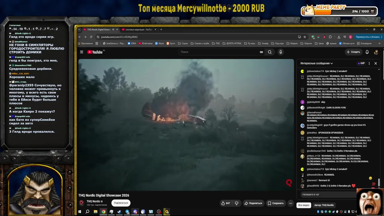Viewport: 384px width, 216px height.
Task: Open the video's more actions menu
Action: (290, 203)
